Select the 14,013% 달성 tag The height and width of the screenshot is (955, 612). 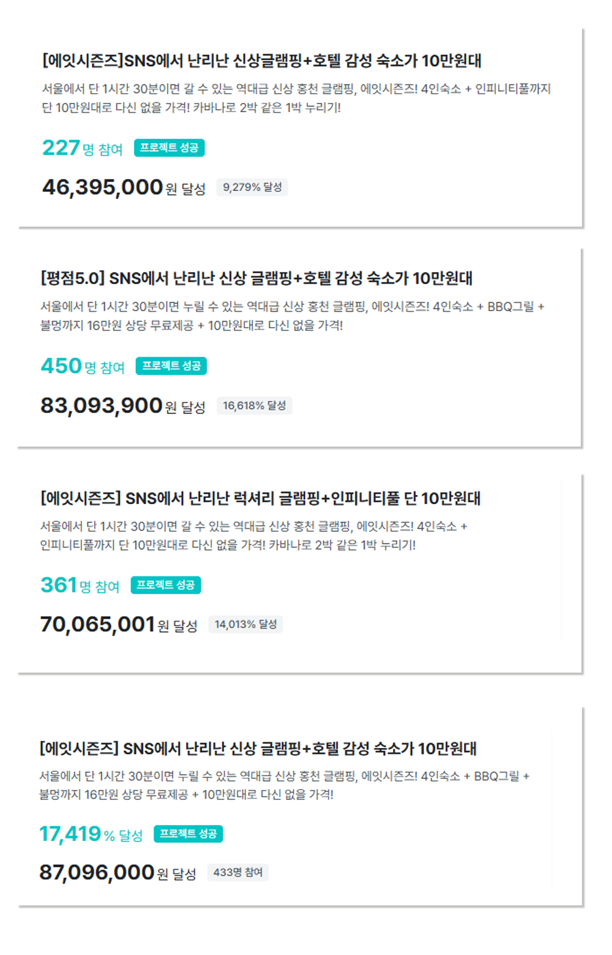pyautogui.click(x=245, y=624)
